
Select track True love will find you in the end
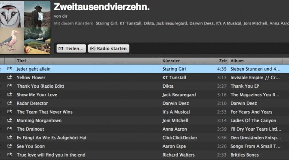pos(51,155)
